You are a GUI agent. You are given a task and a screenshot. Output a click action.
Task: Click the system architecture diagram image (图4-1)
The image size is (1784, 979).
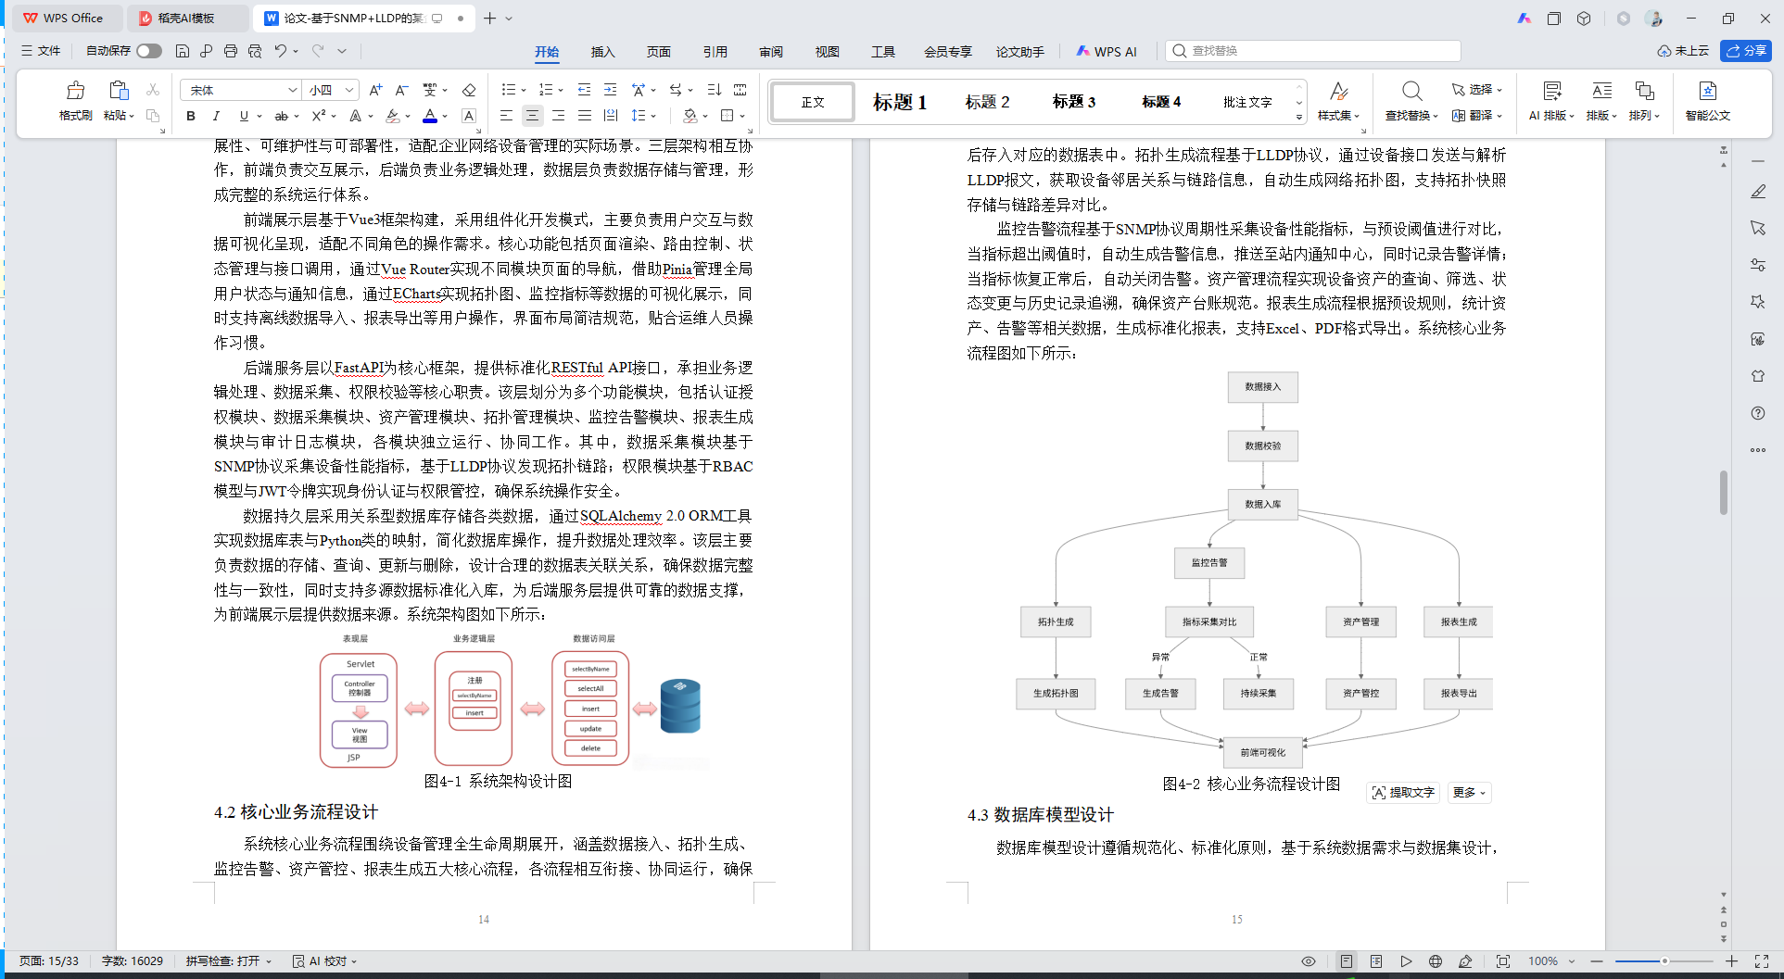click(513, 701)
